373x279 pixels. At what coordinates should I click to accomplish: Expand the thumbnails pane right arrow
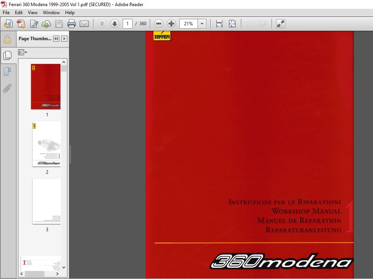pyautogui.click(x=64, y=39)
